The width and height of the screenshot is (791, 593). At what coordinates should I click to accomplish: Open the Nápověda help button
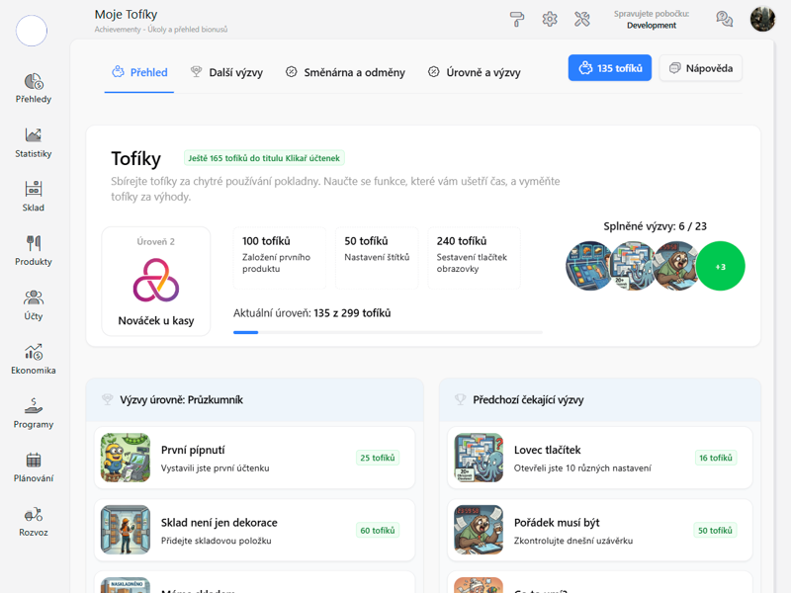click(x=701, y=68)
